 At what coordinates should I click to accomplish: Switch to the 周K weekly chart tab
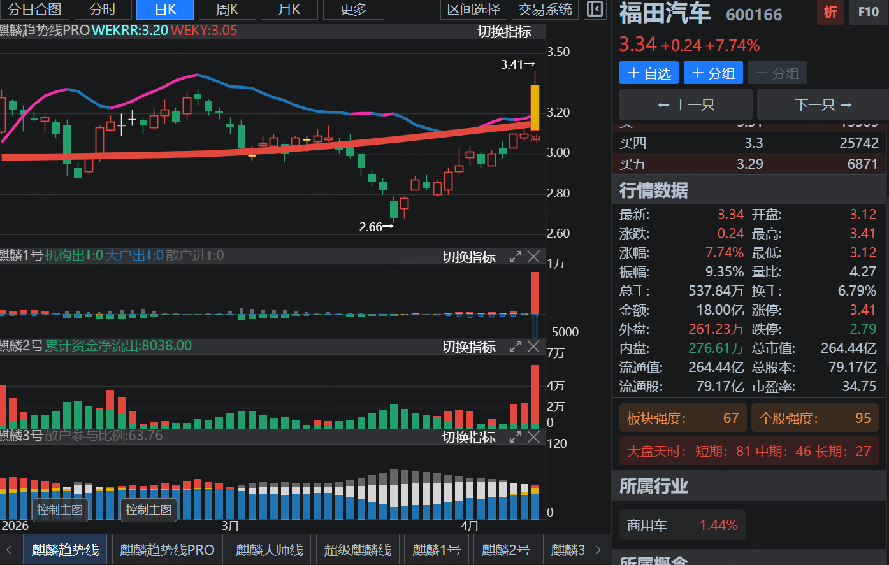click(227, 10)
